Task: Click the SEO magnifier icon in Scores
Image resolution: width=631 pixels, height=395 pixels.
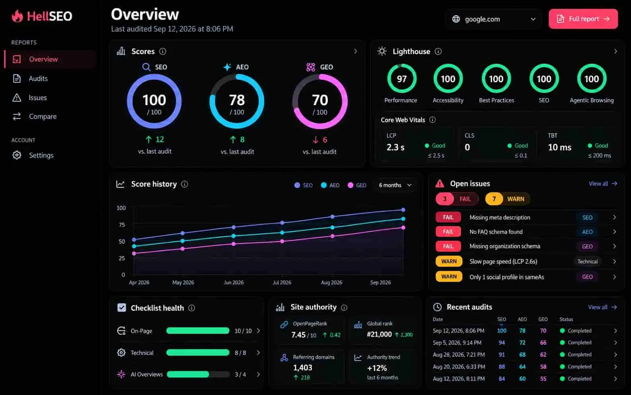Action: (x=146, y=67)
